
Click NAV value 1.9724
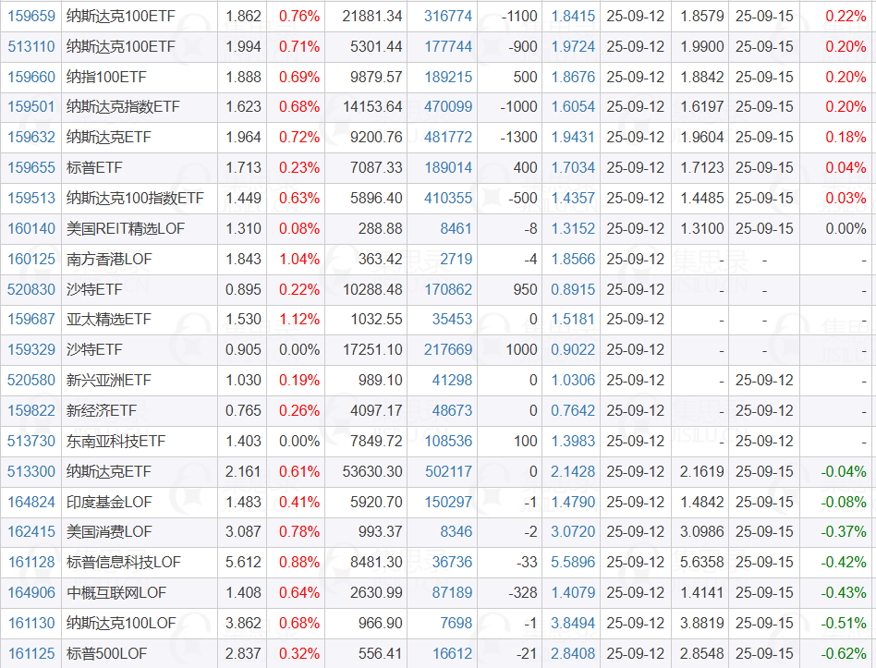(x=573, y=46)
